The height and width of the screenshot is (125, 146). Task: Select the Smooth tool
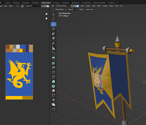click(x=53, y=91)
